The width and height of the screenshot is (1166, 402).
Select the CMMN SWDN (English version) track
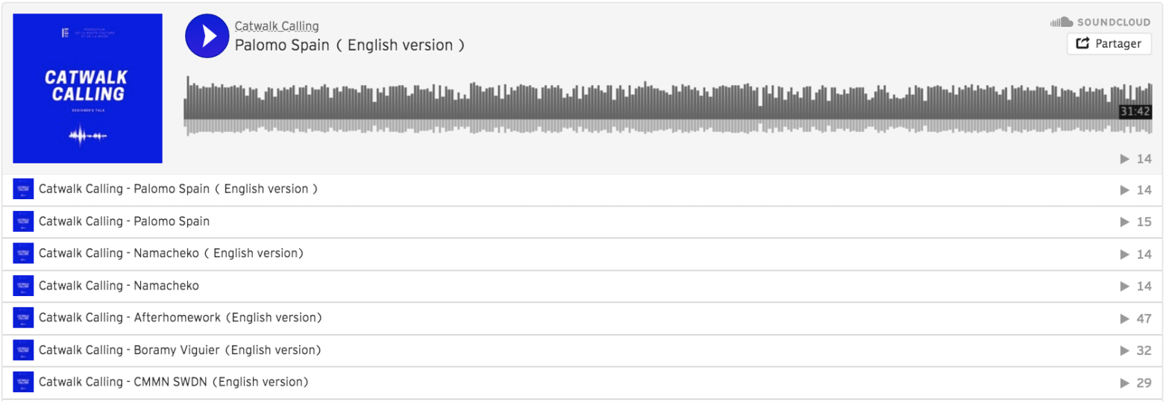(x=583, y=382)
